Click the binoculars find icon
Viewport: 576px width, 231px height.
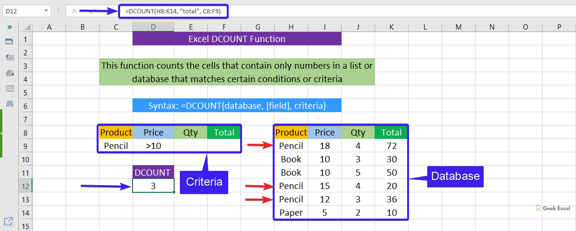click(9, 104)
